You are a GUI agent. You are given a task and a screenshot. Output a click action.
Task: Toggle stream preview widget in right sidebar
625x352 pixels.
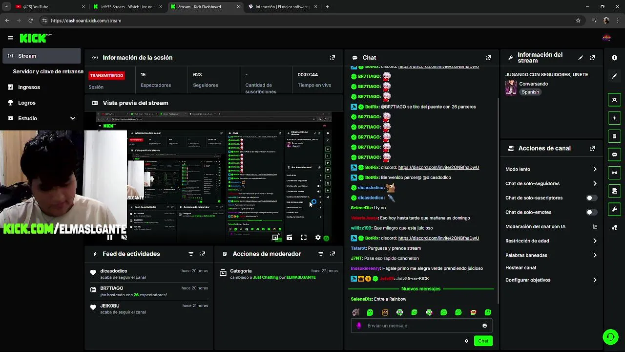(615, 100)
